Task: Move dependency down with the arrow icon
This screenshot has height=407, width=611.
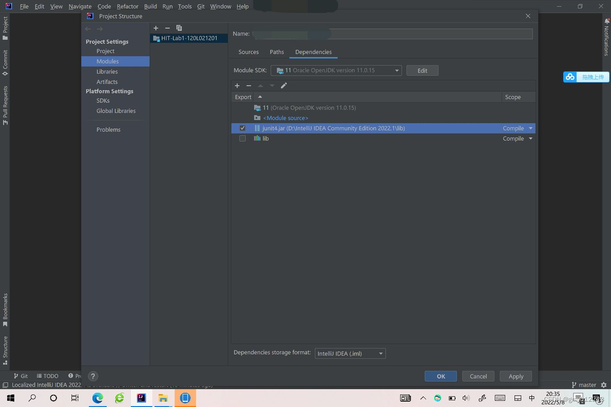Action: [x=272, y=86]
